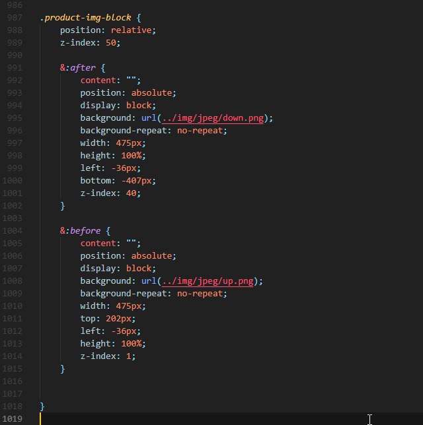Click the '&:after' selector
The image size is (423, 425).
[x=77, y=68]
